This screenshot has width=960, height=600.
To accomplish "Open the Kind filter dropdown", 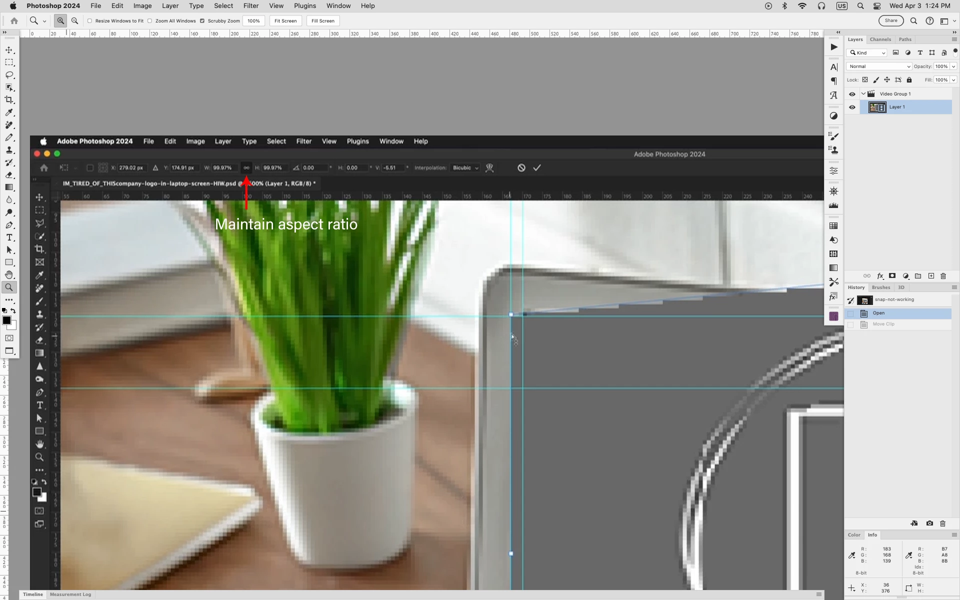I will [x=867, y=53].
